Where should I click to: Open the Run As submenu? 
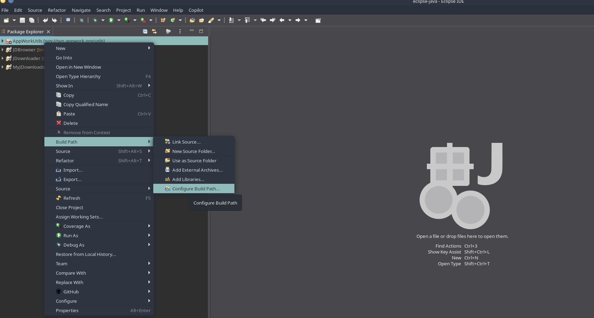pyautogui.click(x=99, y=235)
